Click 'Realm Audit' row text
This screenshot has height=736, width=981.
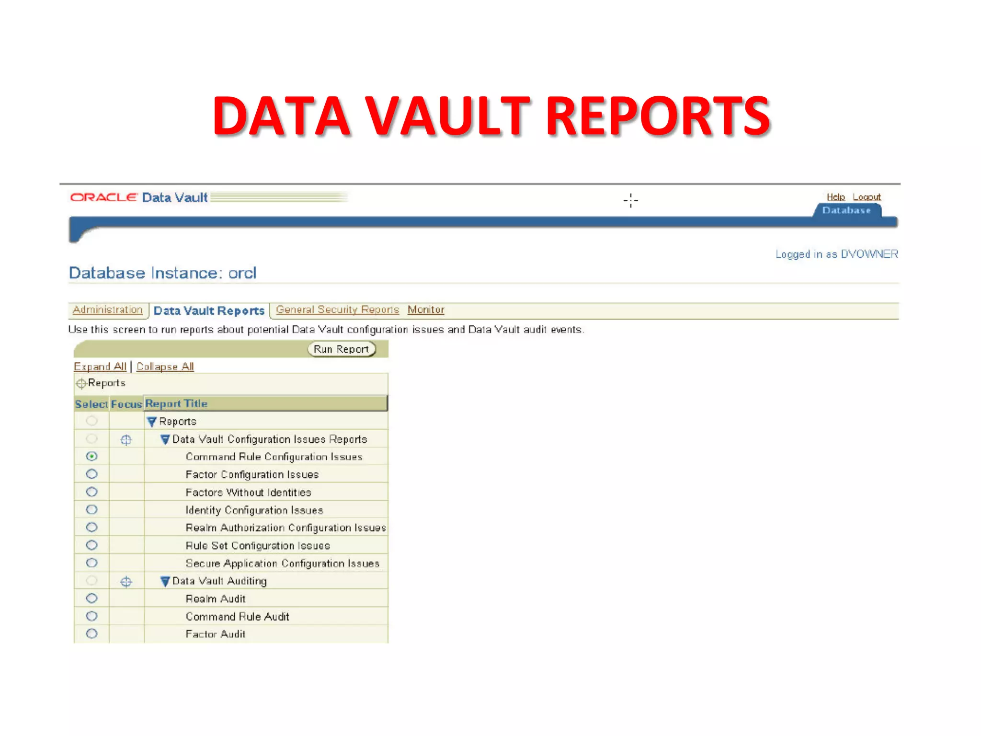[216, 598]
